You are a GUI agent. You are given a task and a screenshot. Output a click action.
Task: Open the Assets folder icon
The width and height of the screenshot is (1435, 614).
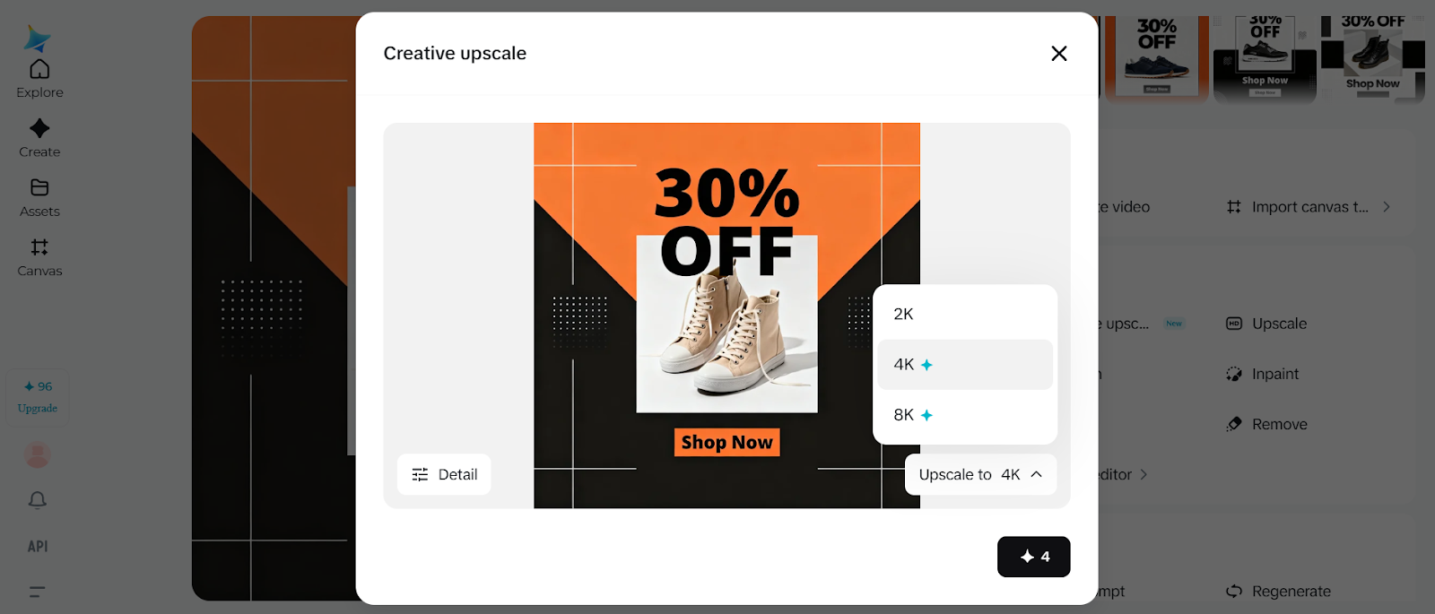pos(39,187)
